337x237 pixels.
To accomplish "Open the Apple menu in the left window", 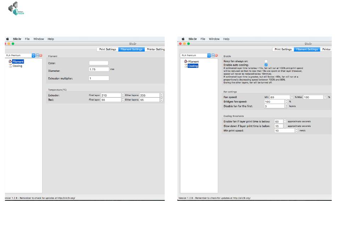I will point(7,39).
